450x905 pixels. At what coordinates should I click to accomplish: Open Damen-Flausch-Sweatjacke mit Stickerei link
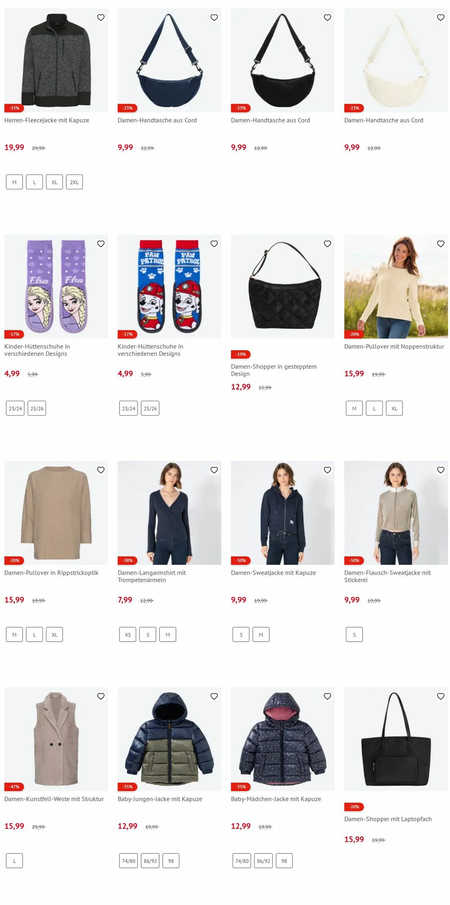pyautogui.click(x=387, y=576)
